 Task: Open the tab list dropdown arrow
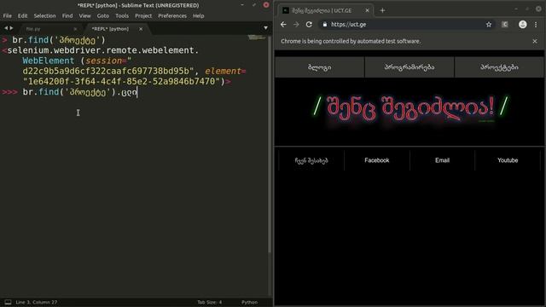(265, 28)
